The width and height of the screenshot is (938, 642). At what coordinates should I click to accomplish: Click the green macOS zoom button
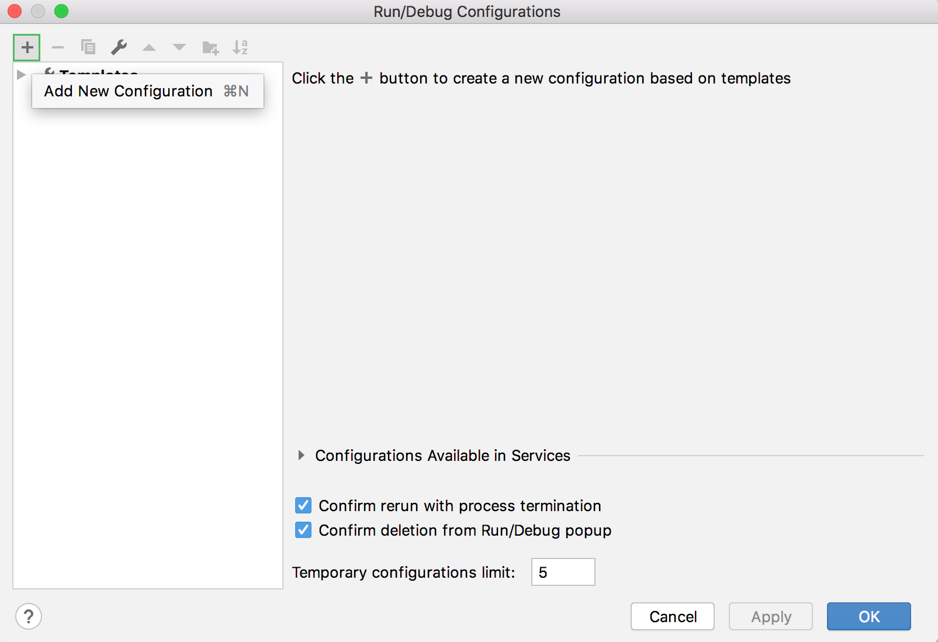[61, 11]
